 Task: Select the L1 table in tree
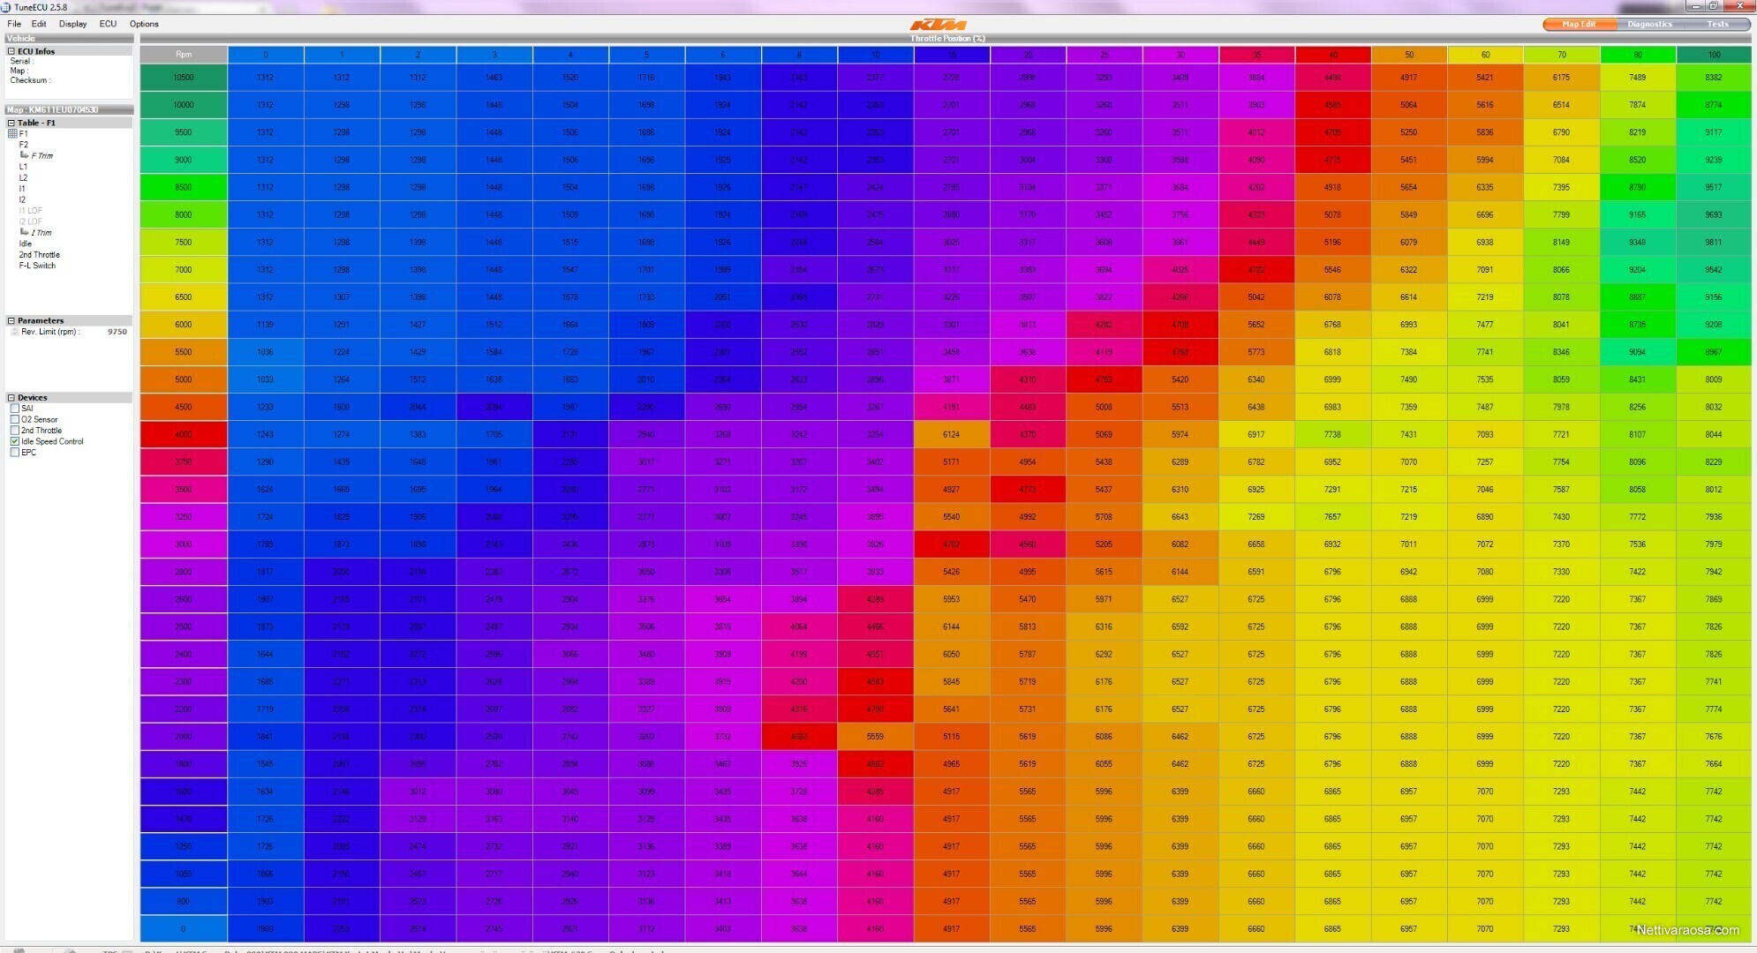pyautogui.click(x=23, y=167)
